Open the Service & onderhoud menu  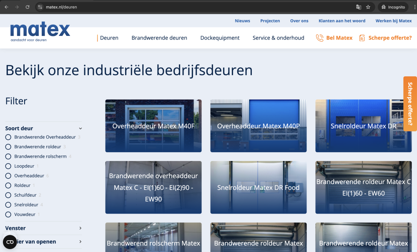[x=278, y=38]
